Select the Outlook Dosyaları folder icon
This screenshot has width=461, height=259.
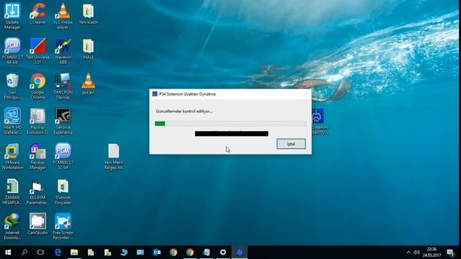tap(63, 191)
